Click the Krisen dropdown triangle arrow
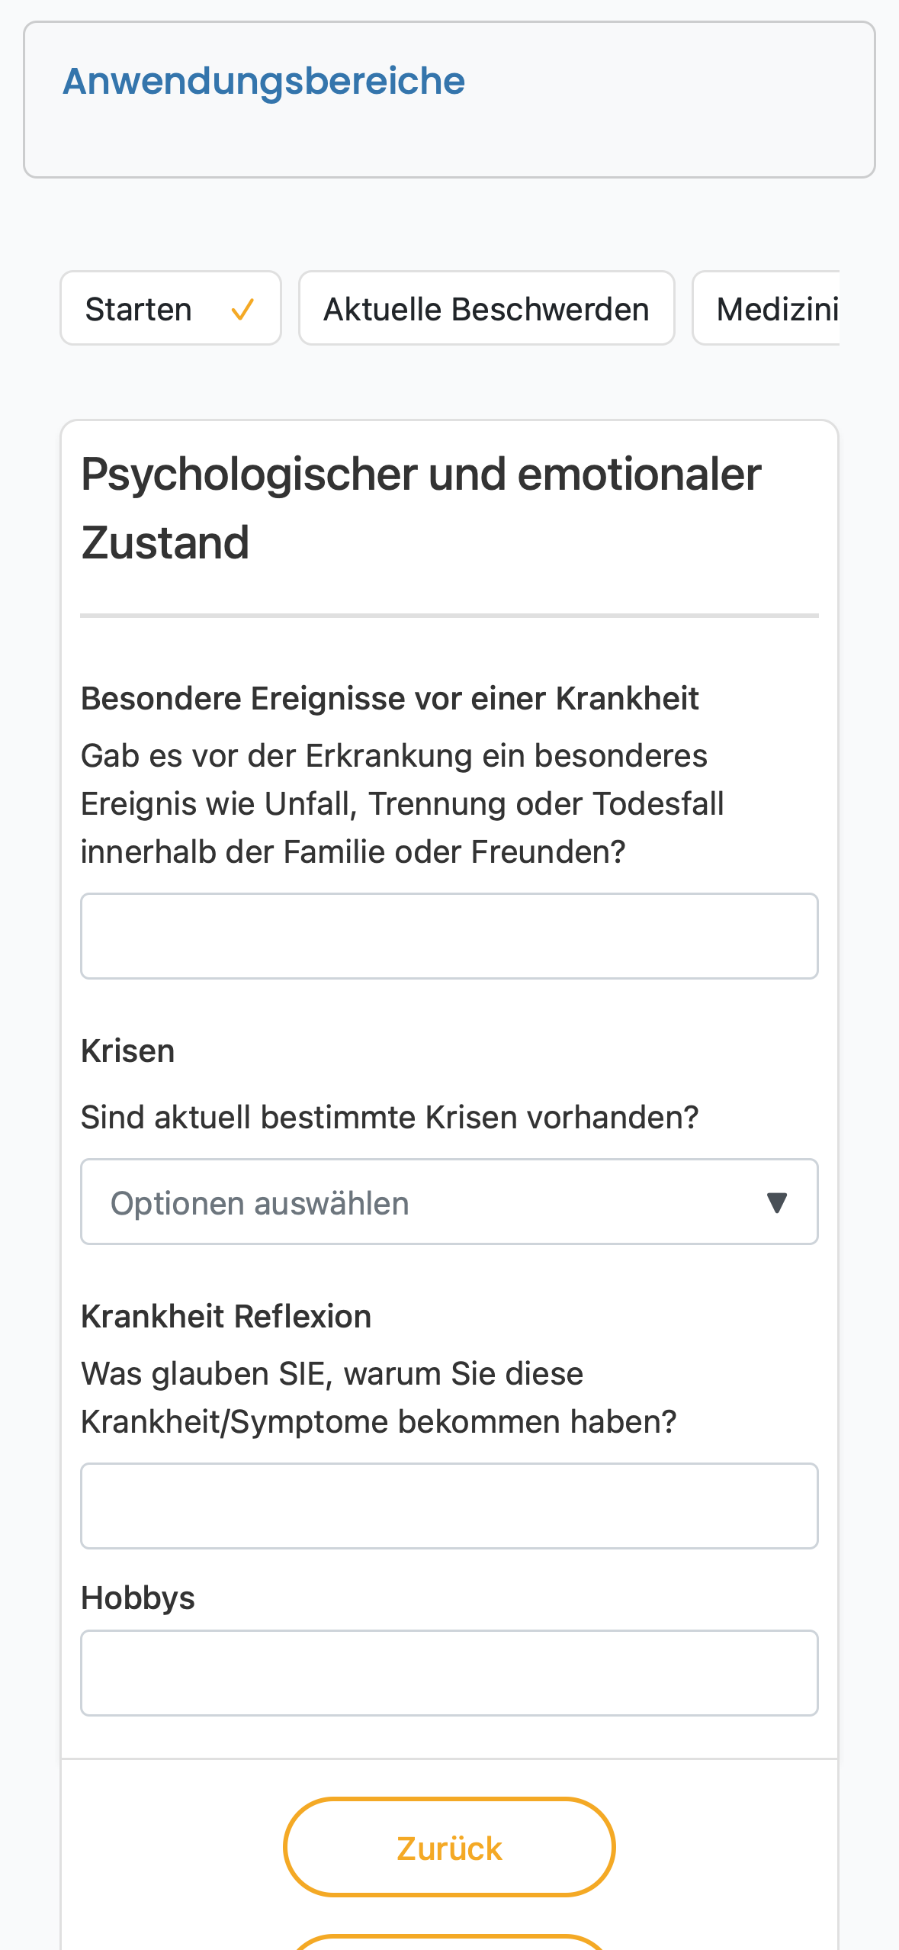899x1950 pixels. point(776,1202)
